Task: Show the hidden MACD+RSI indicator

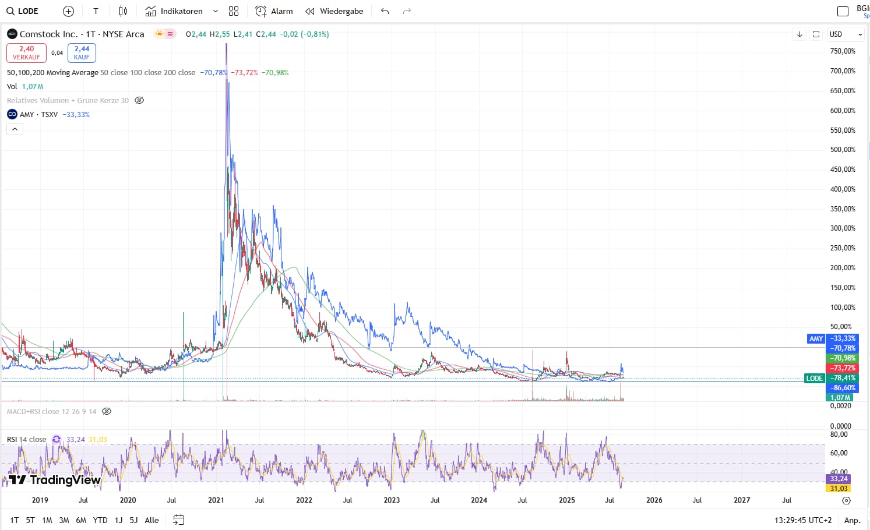Action: [107, 412]
